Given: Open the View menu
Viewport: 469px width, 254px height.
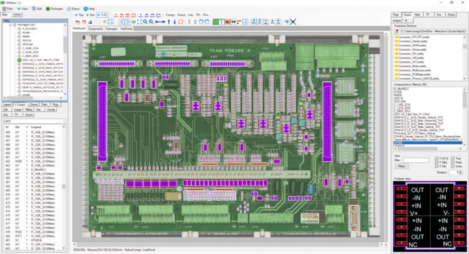Looking at the screenshot, I should [22, 9].
